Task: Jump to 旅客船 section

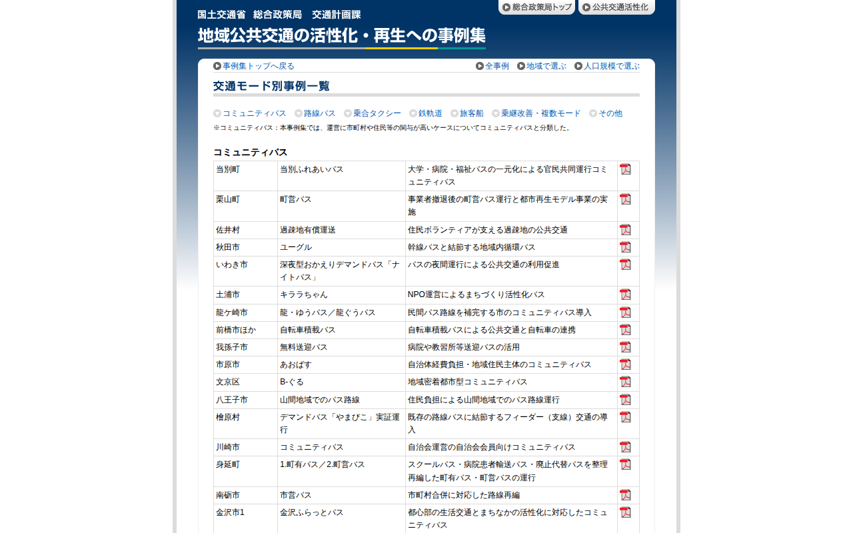Action: 467,113
